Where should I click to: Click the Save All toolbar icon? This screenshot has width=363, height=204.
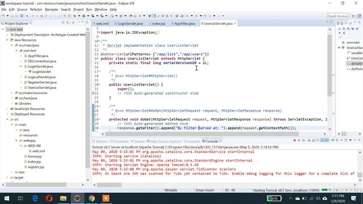(16, 16)
